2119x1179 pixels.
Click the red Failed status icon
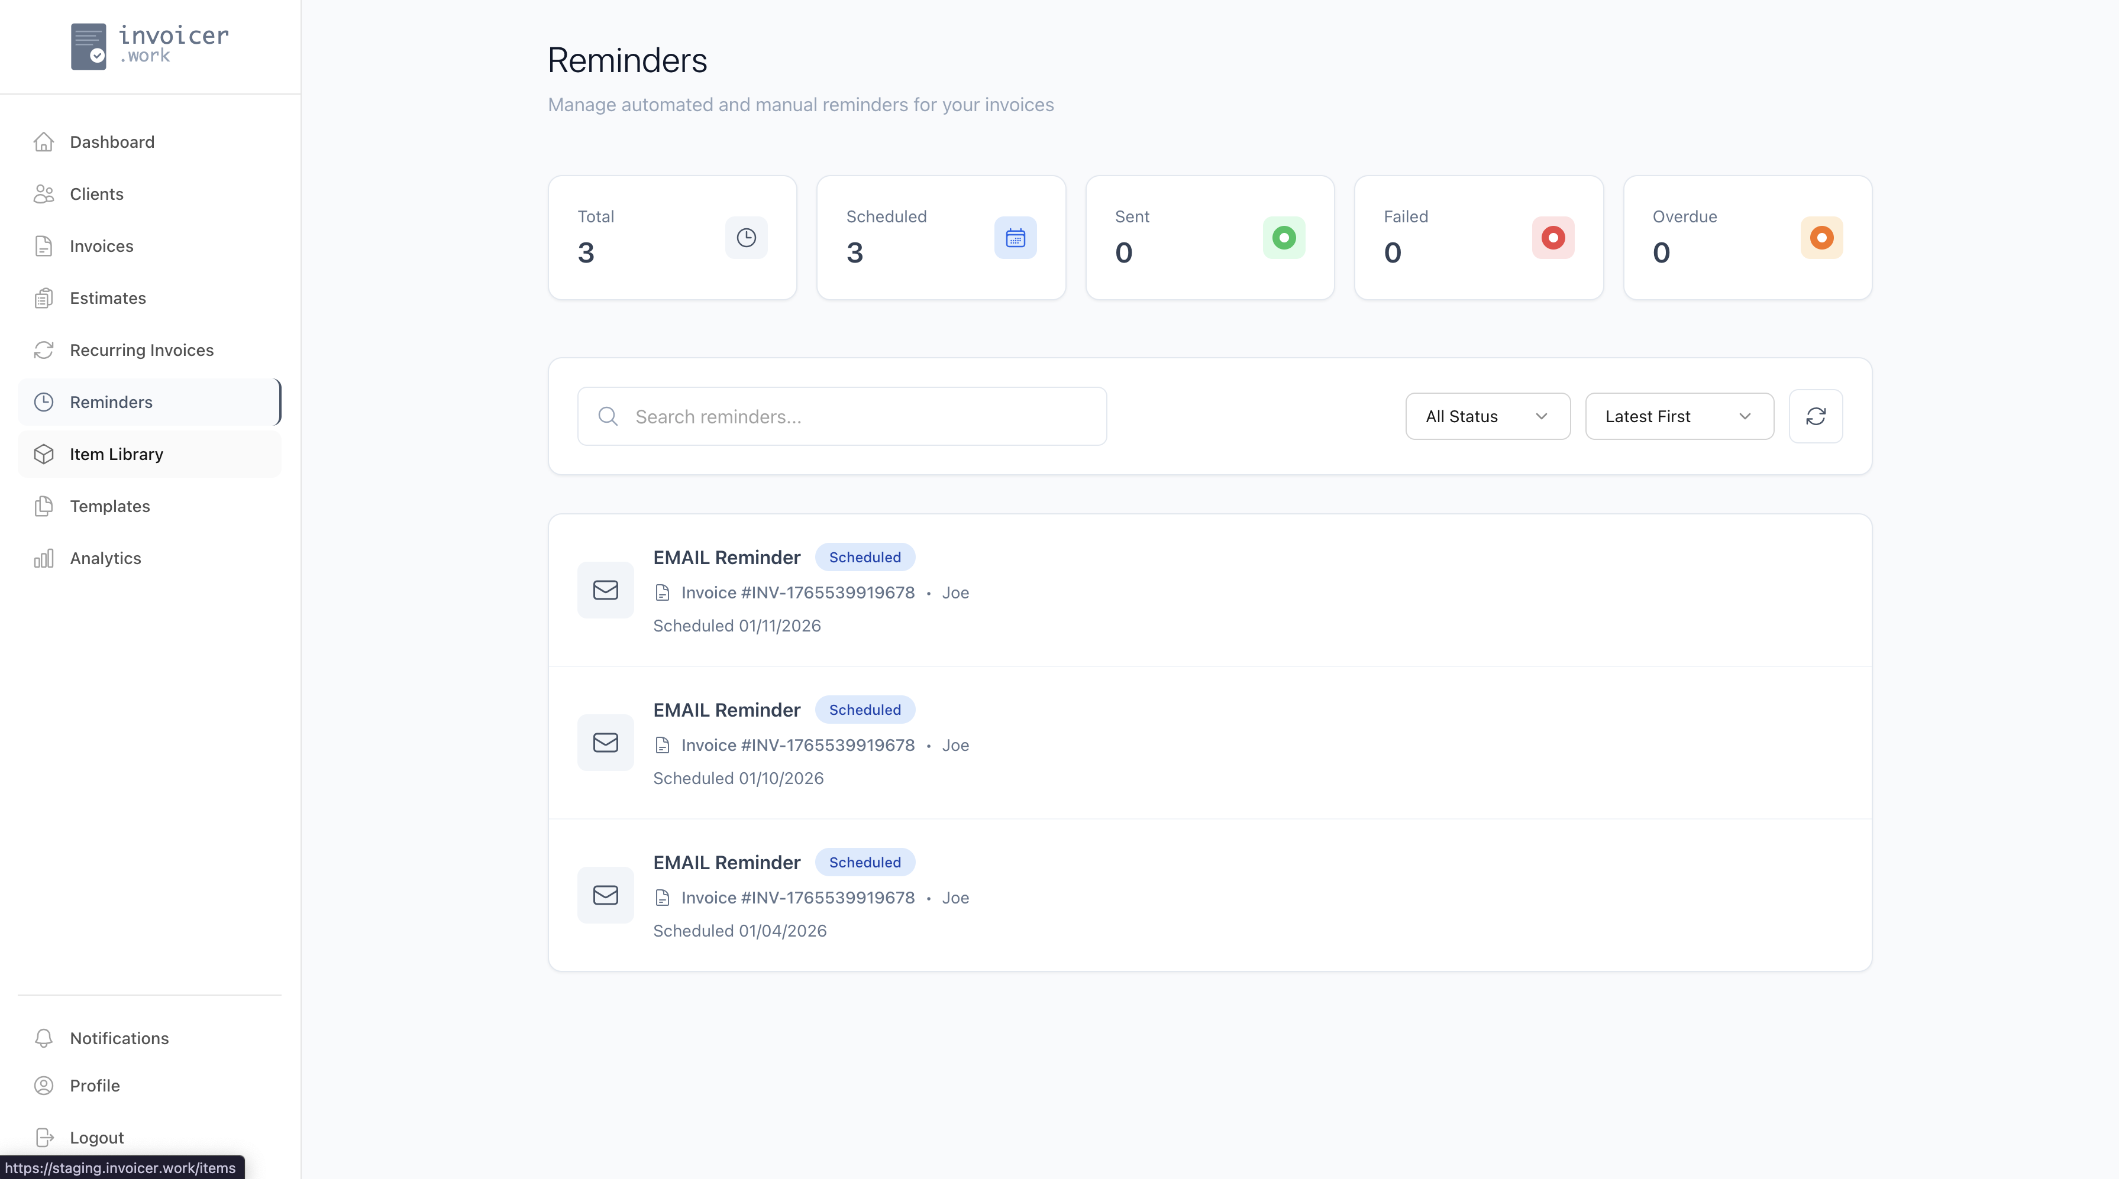1552,238
